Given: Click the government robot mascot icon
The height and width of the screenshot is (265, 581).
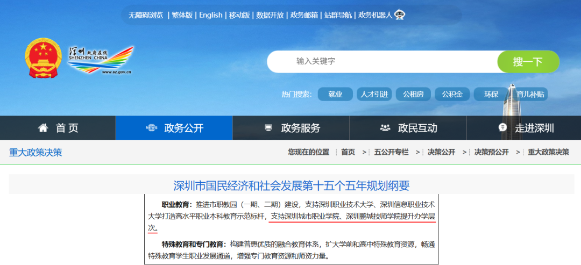Looking at the screenshot, I should (x=399, y=15).
